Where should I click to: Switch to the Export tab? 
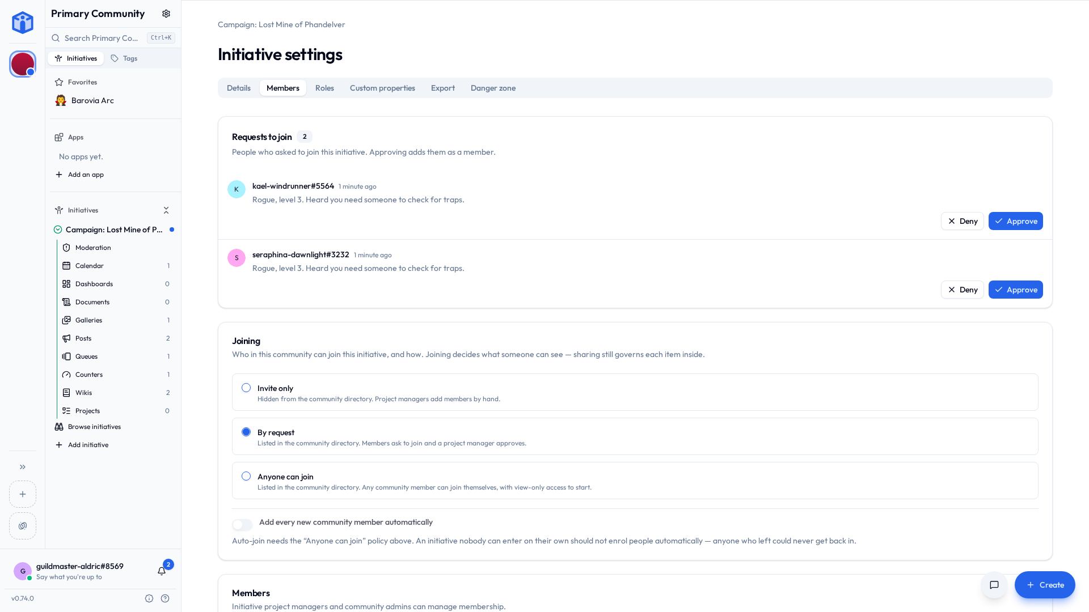[443, 88]
